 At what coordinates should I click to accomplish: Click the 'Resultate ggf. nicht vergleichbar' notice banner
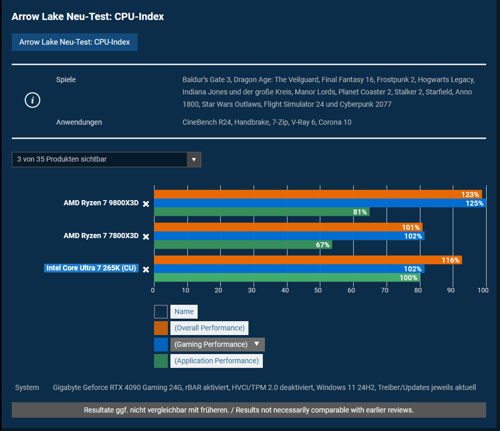coord(249,410)
